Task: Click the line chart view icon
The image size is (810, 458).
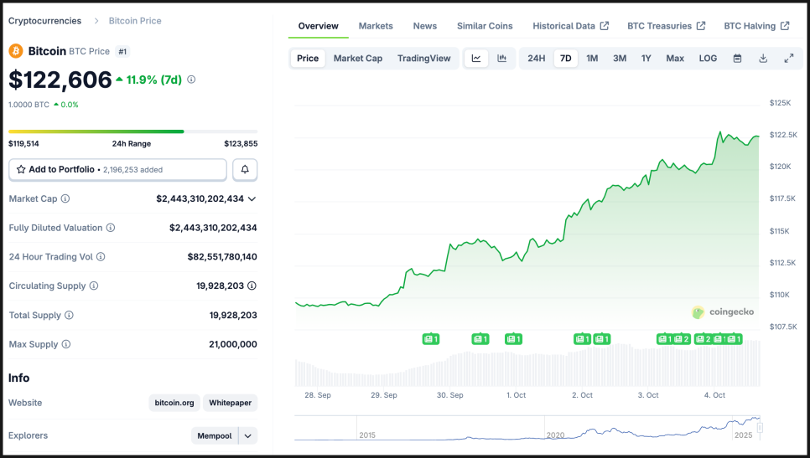Action: (x=476, y=59)
